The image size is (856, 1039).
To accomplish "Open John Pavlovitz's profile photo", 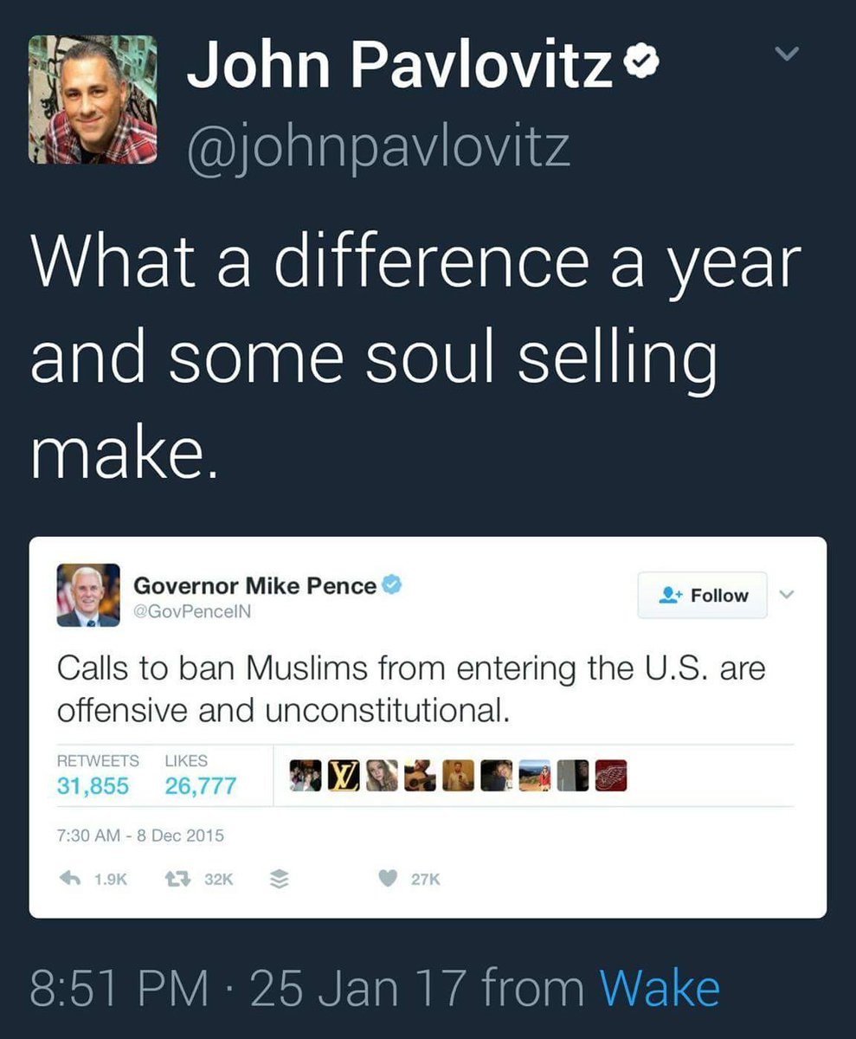I will pyautogui.click(x=93, y=100).
